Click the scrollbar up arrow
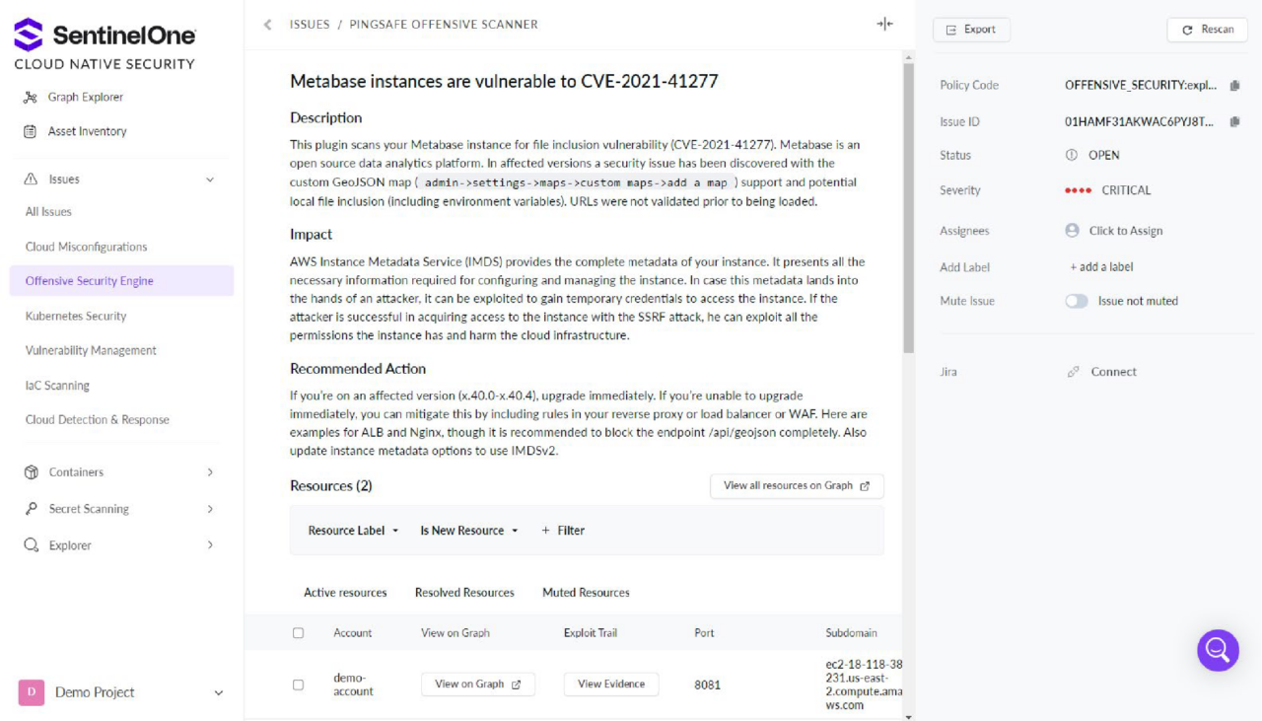The width and height of the screenshot is (1262, 721). click(908, 57)
